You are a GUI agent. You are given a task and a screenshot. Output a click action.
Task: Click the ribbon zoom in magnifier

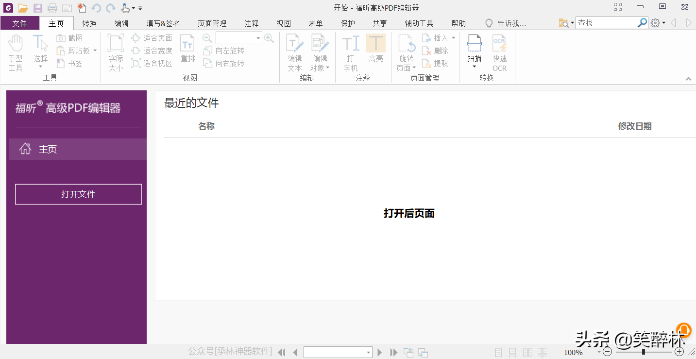[269, 38]
